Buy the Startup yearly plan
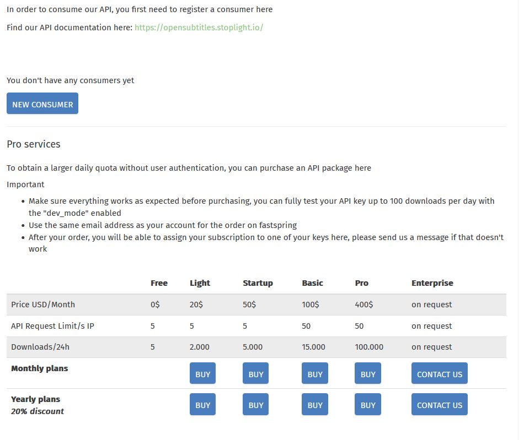Image resolution: width=524 pixels, height=440 pixels. tap(255, 405)
